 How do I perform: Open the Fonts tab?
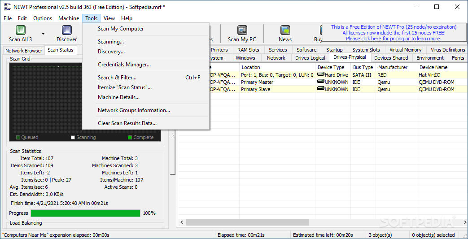click(x=458, y=58)
